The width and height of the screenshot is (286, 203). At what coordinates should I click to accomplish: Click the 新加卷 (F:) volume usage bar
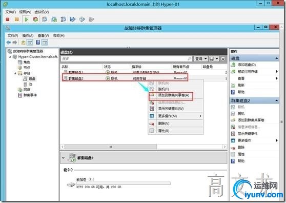124,183
